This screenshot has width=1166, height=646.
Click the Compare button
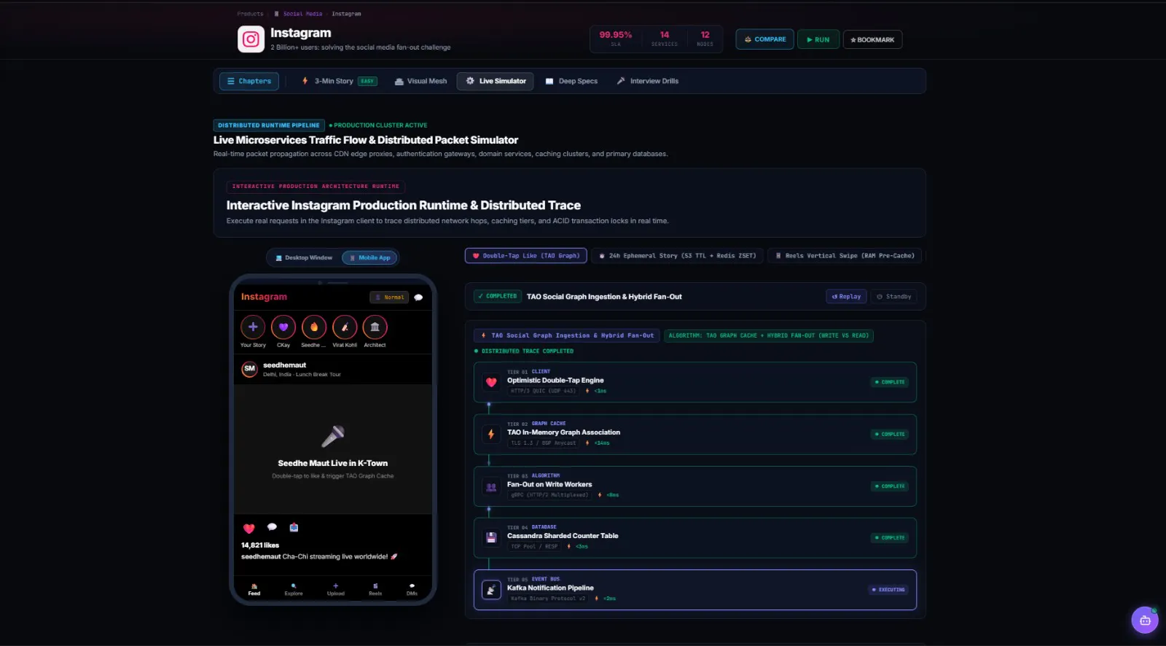pyautogui.click(x=764, y=39)
